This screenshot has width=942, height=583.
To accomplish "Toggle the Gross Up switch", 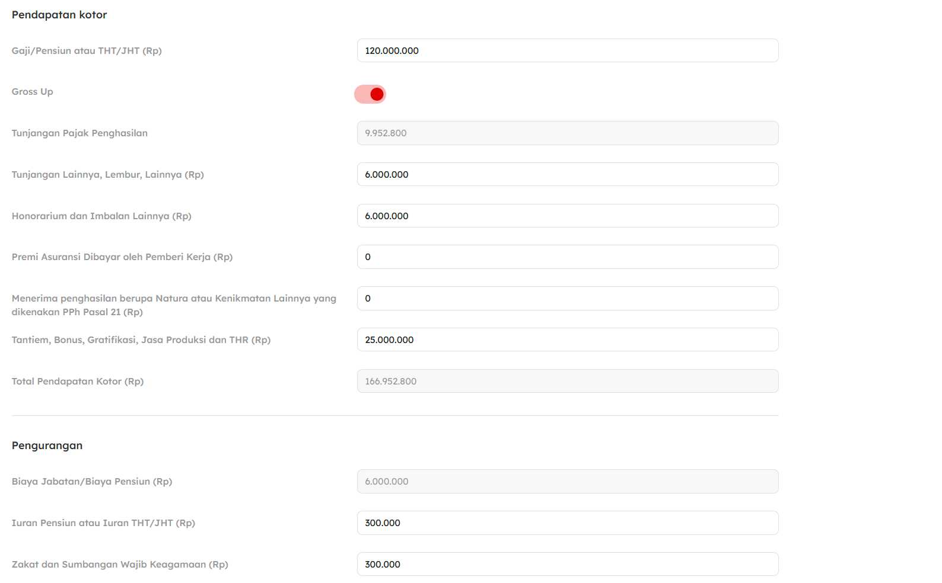I will pos(370,94).
